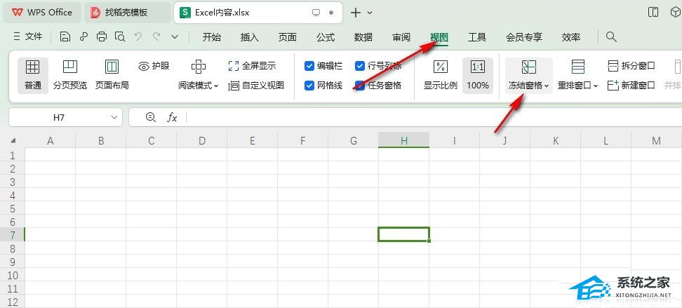Toggle the Gridlines checkbox (网格线)
Viewport: 682px width, 308px height.
click(x=309, y=86)
